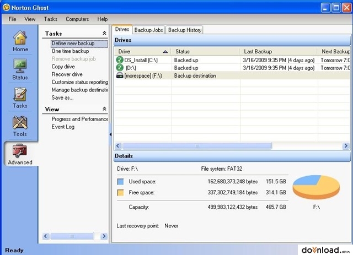The width and height of the screenshot is (353, 255).
Task: Click task panel scroll right arrow
Action: pyautogui.click(x=104, y=236)
